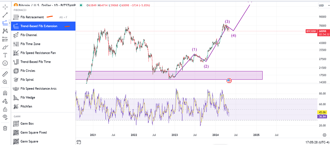This screenshot has height=145, width=330.
Task: Click the wave (3) label on chart
Action: tap(227, 21)
